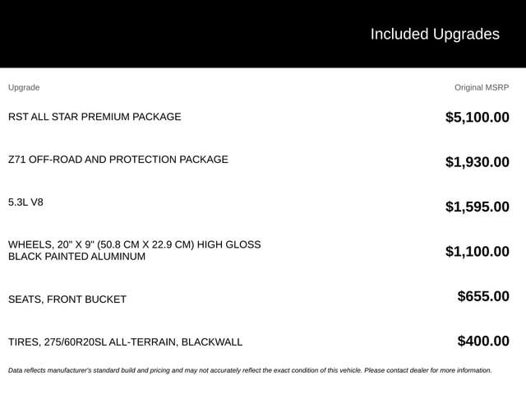
Task: Select the Original MSRP column header
Action: (482, 87)
